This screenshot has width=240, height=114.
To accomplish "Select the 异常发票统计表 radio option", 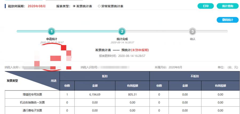I will pos(99,6).
